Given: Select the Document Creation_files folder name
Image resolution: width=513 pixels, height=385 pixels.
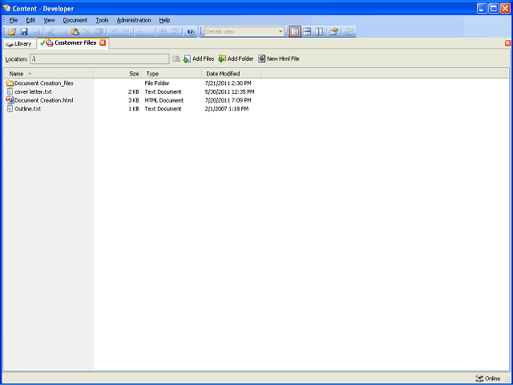Looking at the screenshot, I should coord(44,83).
